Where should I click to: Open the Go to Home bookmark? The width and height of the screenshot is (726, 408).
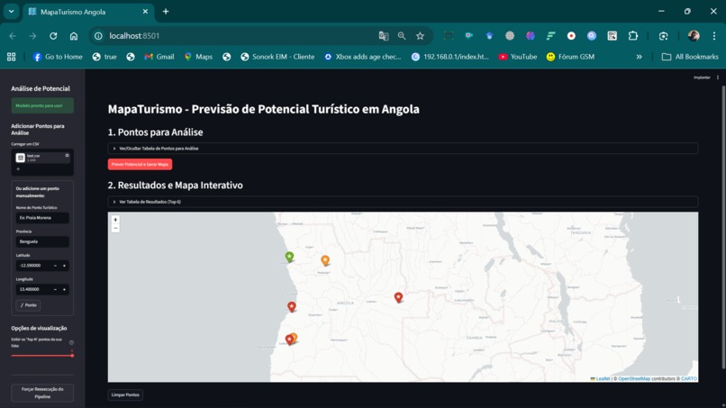(x=58, y=57)
